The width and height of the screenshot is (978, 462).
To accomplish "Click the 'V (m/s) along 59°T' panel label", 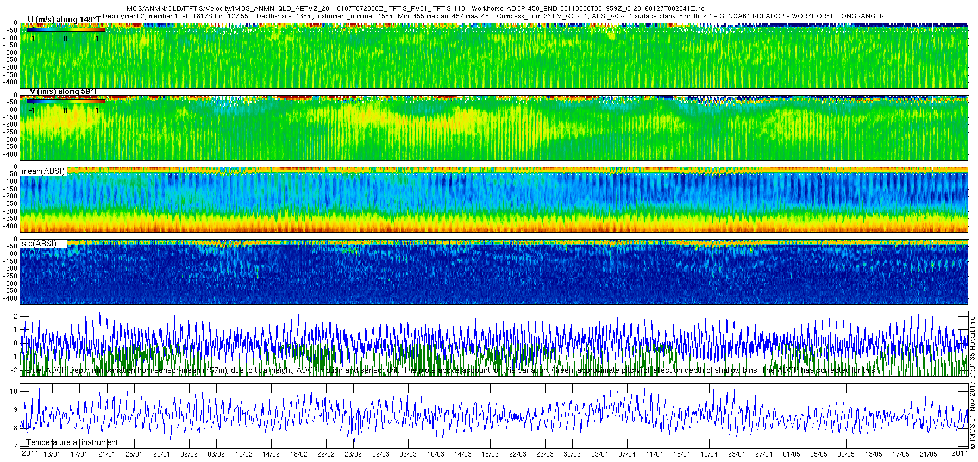I will (63, 91).
